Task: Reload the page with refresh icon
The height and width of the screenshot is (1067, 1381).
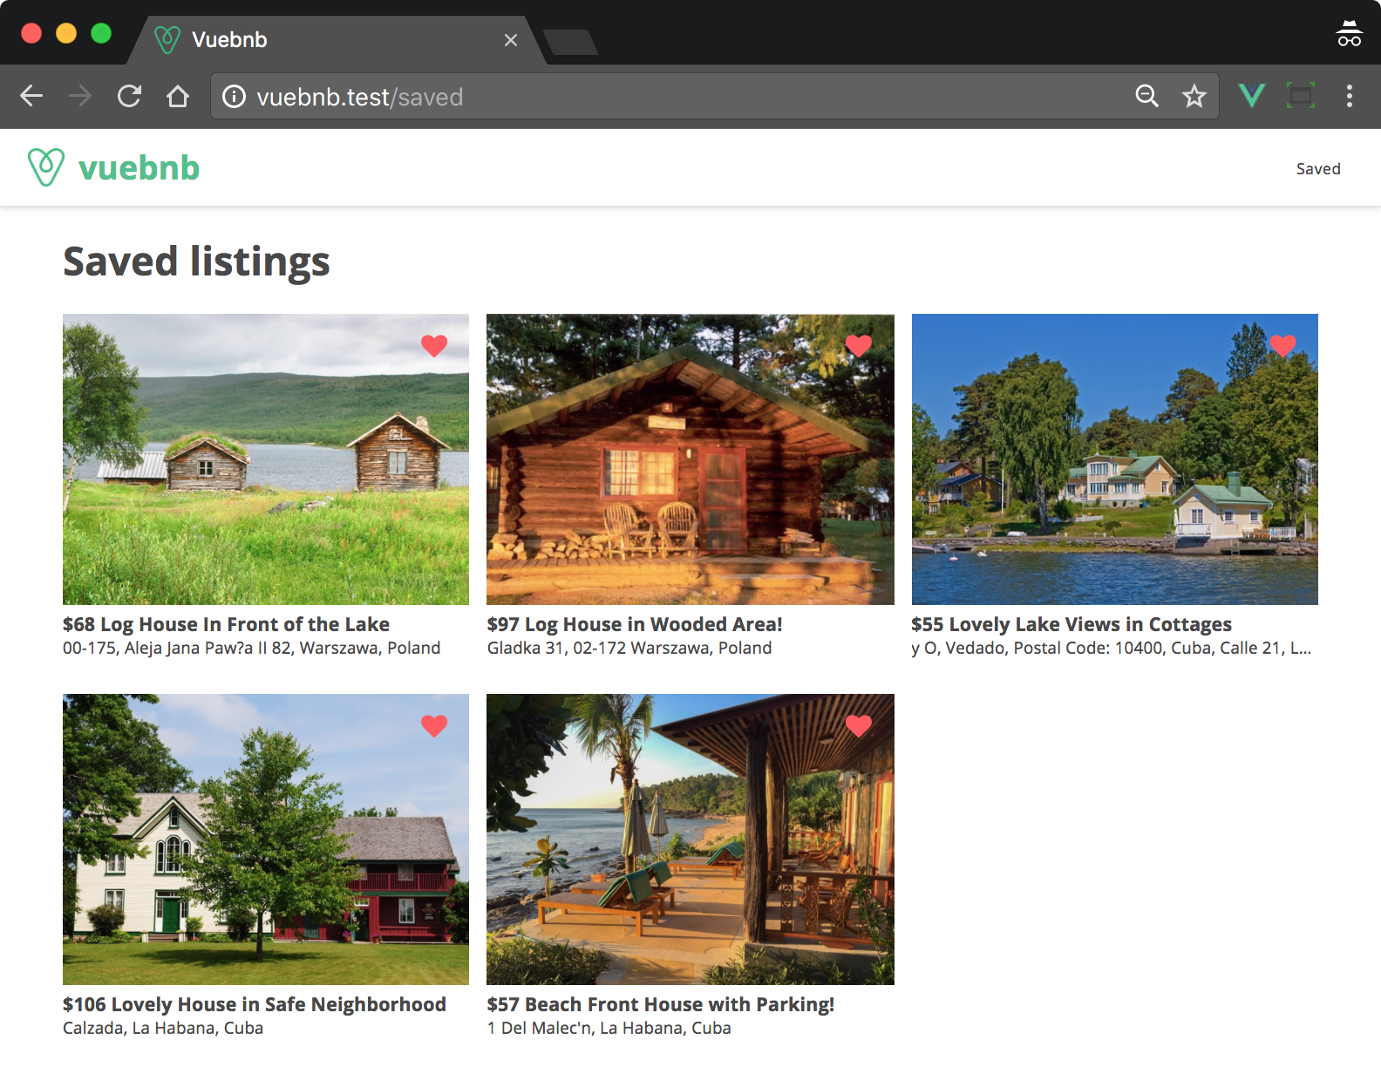Action: pos(129,96)
